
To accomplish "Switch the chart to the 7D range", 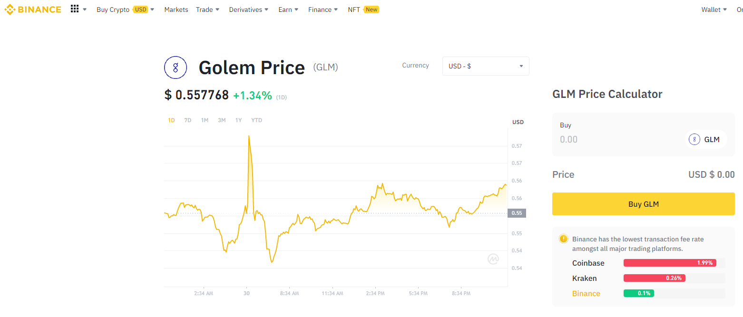I will coord(188,120).
